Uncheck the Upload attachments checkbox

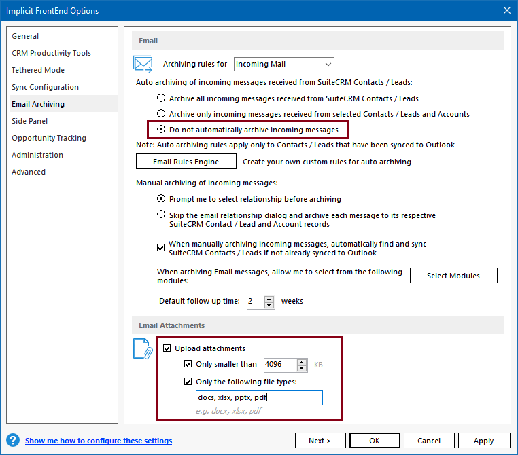tap(167, 348)
